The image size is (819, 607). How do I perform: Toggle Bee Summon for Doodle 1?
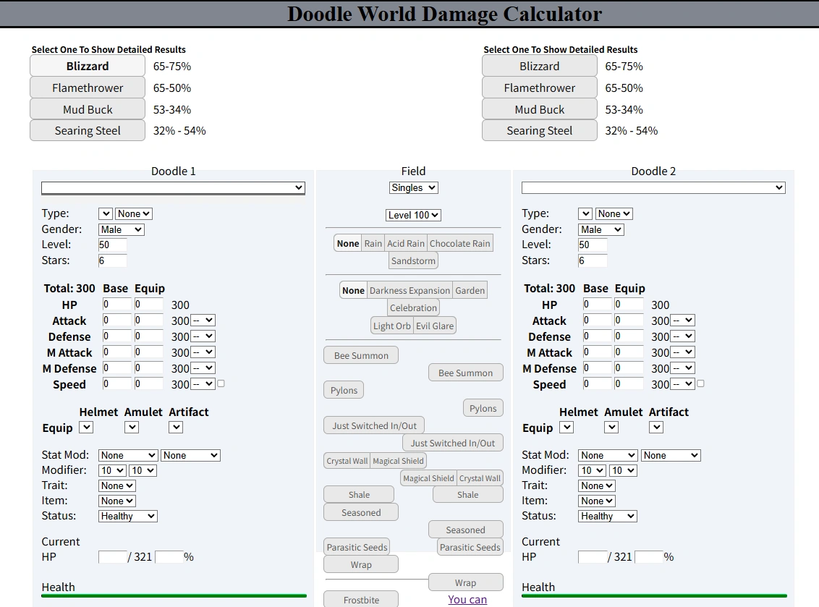[360, 355]
